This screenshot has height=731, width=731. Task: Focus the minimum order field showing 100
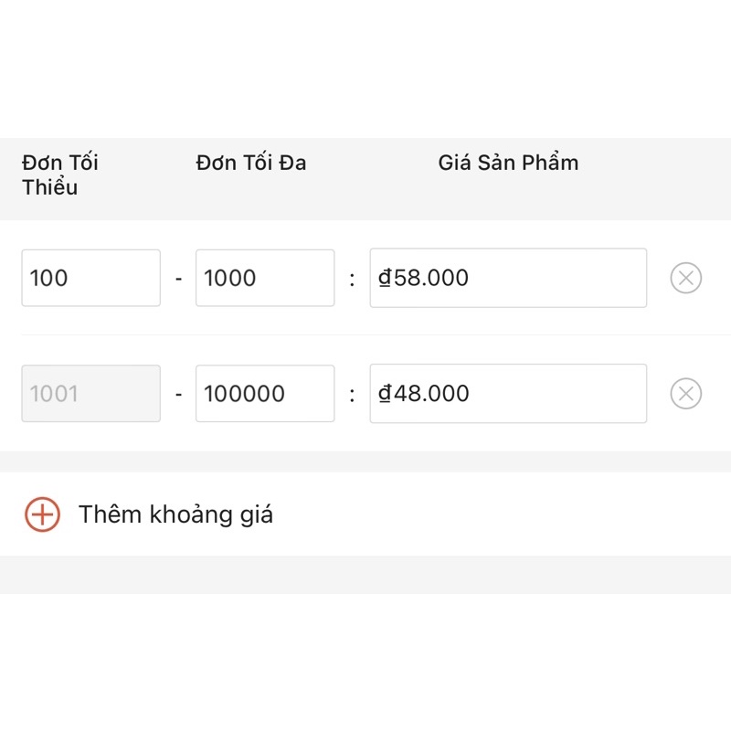point(90,278)
